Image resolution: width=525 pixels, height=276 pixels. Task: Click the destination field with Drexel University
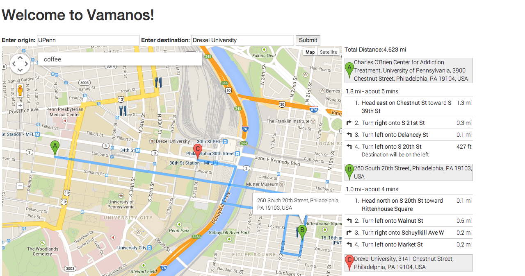click(243, 40)
